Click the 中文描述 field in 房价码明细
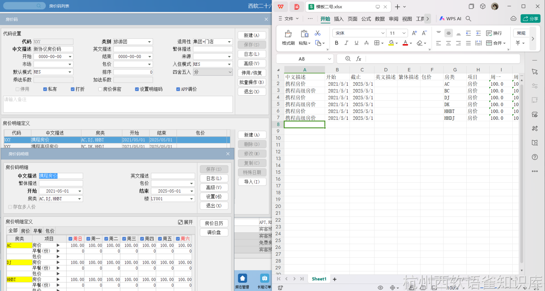 point(61,176)
